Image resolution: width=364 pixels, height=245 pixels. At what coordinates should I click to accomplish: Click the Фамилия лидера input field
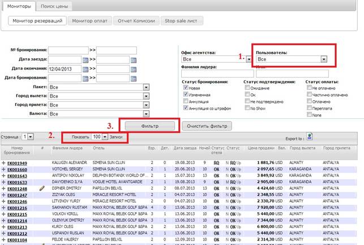(217, 74)
